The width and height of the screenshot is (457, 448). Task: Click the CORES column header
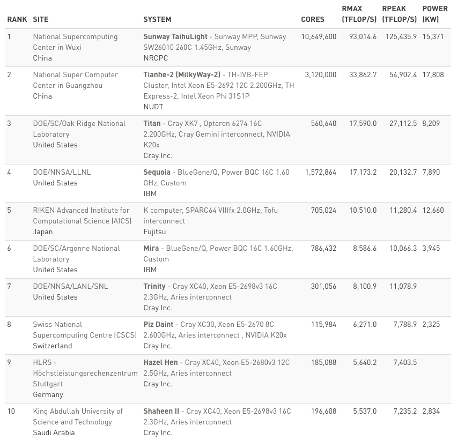tap(313, 19)
